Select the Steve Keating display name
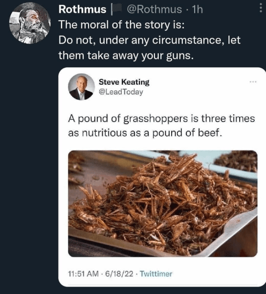Image resolution: width=266 pixels, height=294 pixels. pos(124,82)
